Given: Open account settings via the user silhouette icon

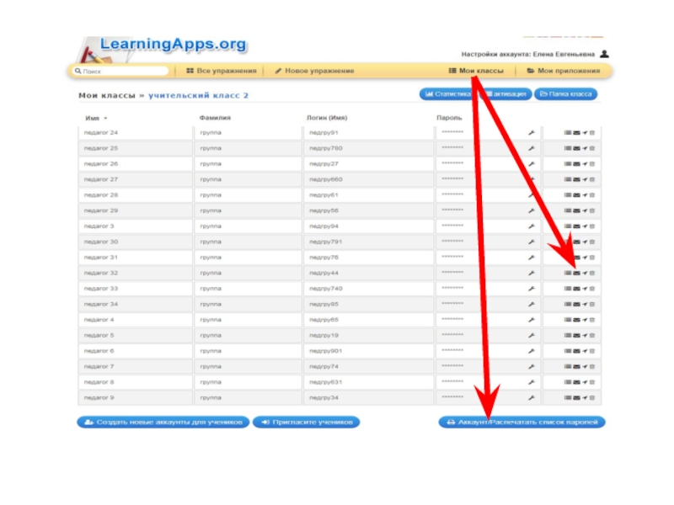Looking at the screenshot, I should [605, 54].
